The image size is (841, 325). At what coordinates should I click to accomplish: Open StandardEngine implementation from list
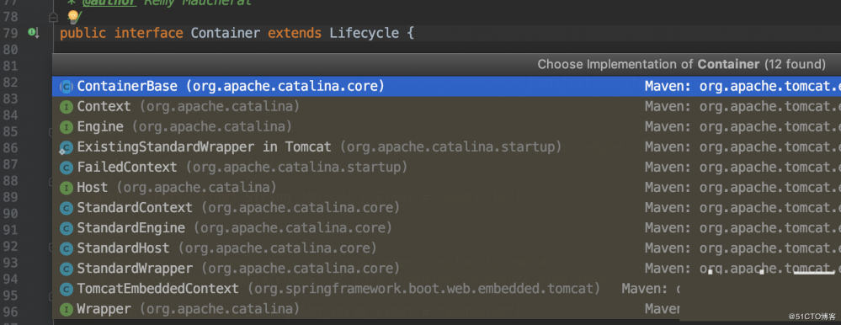pyautogui.click(x=446, y=228)
